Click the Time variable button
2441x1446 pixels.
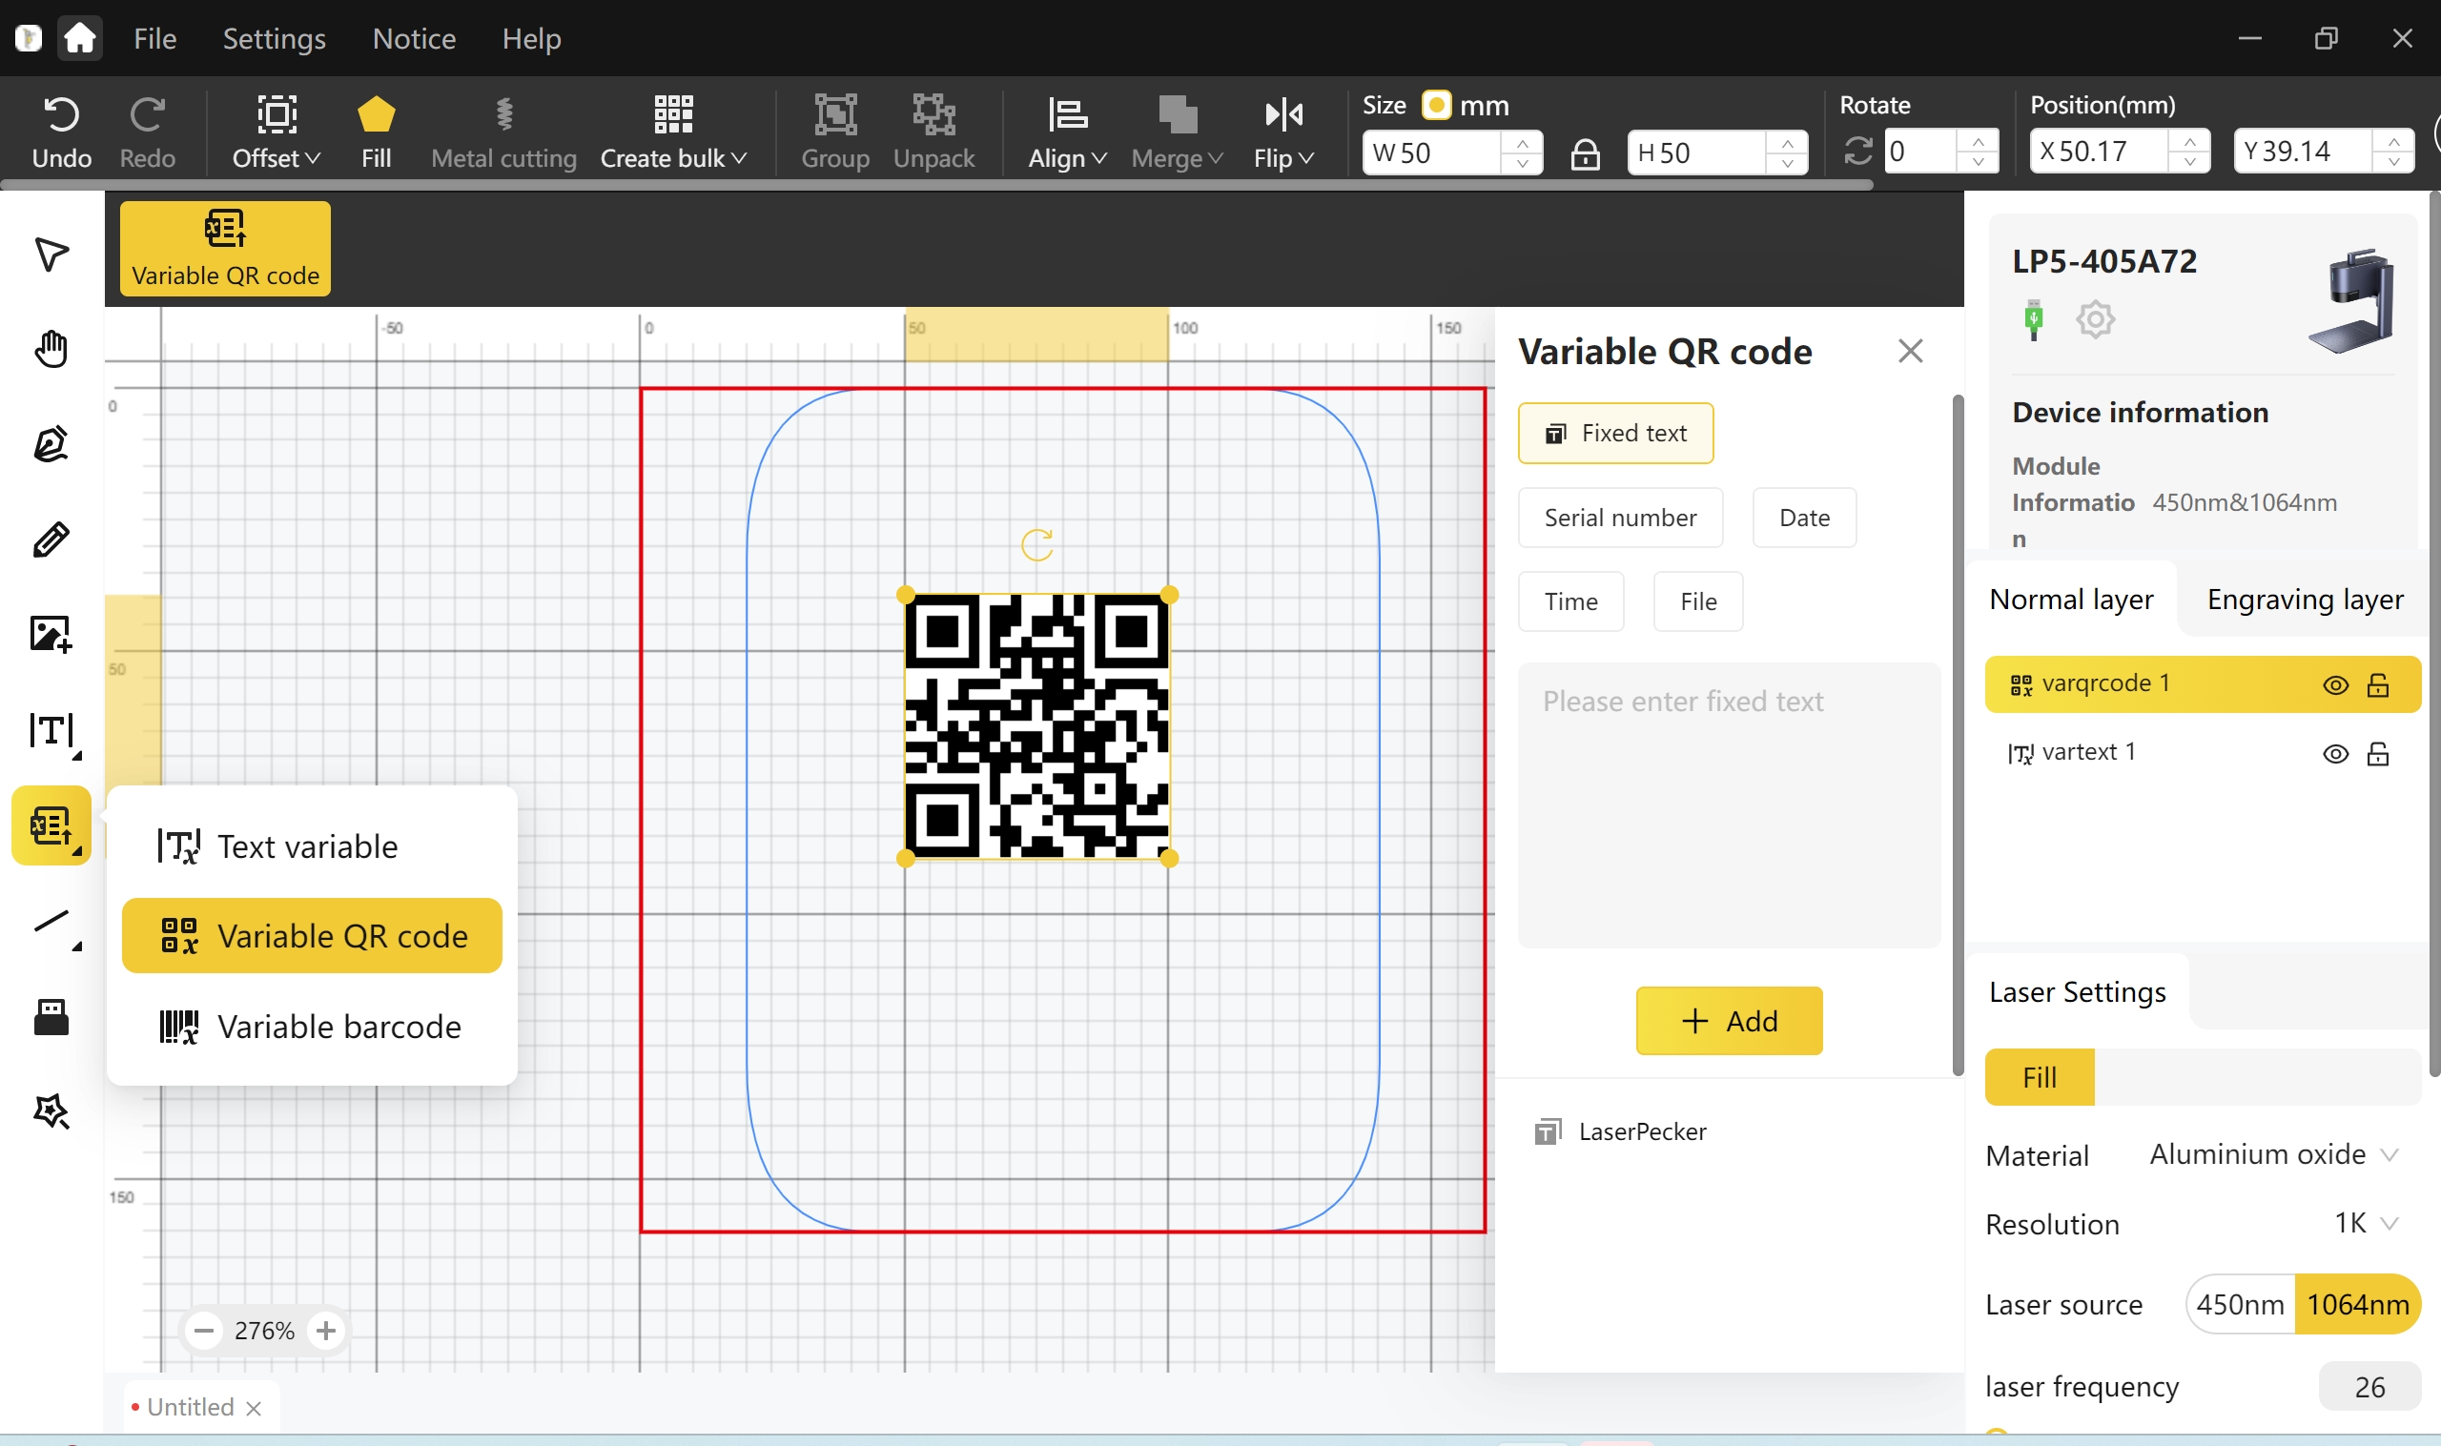(1570, 601)
